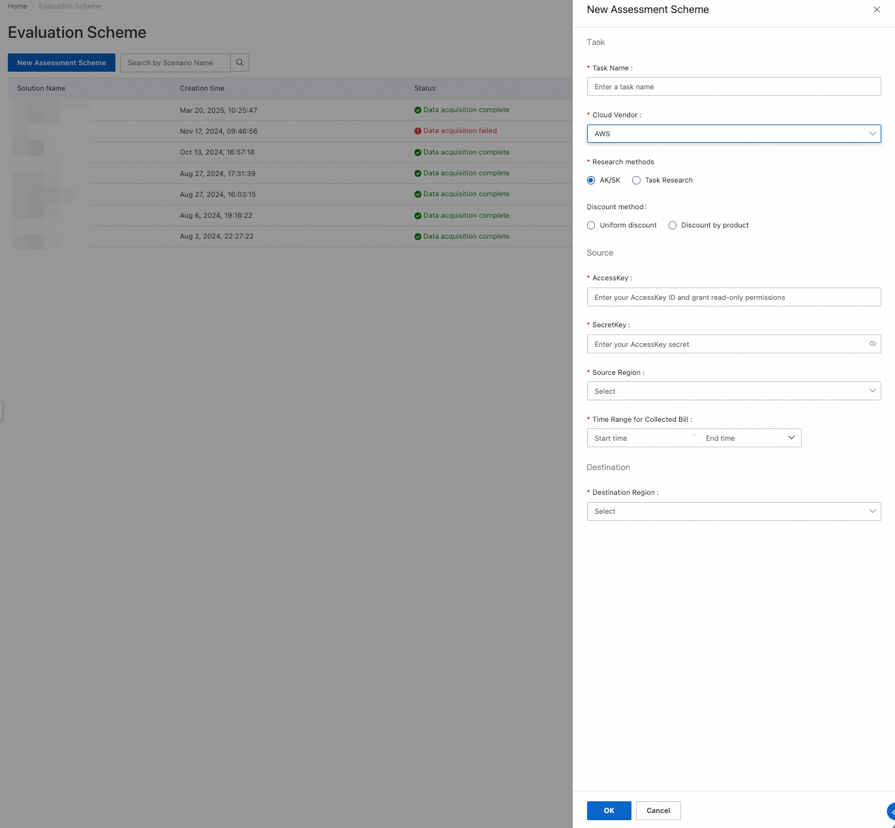Expand the Source Region select box
The image size is (895, 828).
[733, 391]
